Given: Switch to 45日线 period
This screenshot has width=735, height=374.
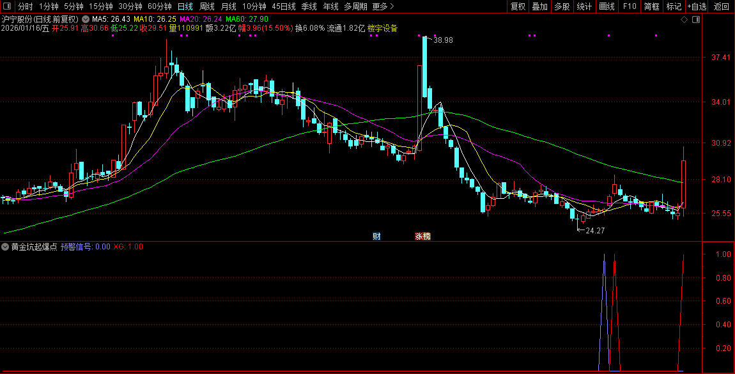Looking at the screenshot, I should click(x=284, y=6).
